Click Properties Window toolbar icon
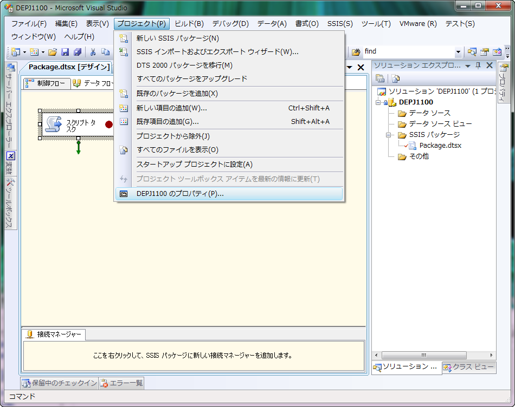This screenshot has height=407, width=515. point(485,52)
